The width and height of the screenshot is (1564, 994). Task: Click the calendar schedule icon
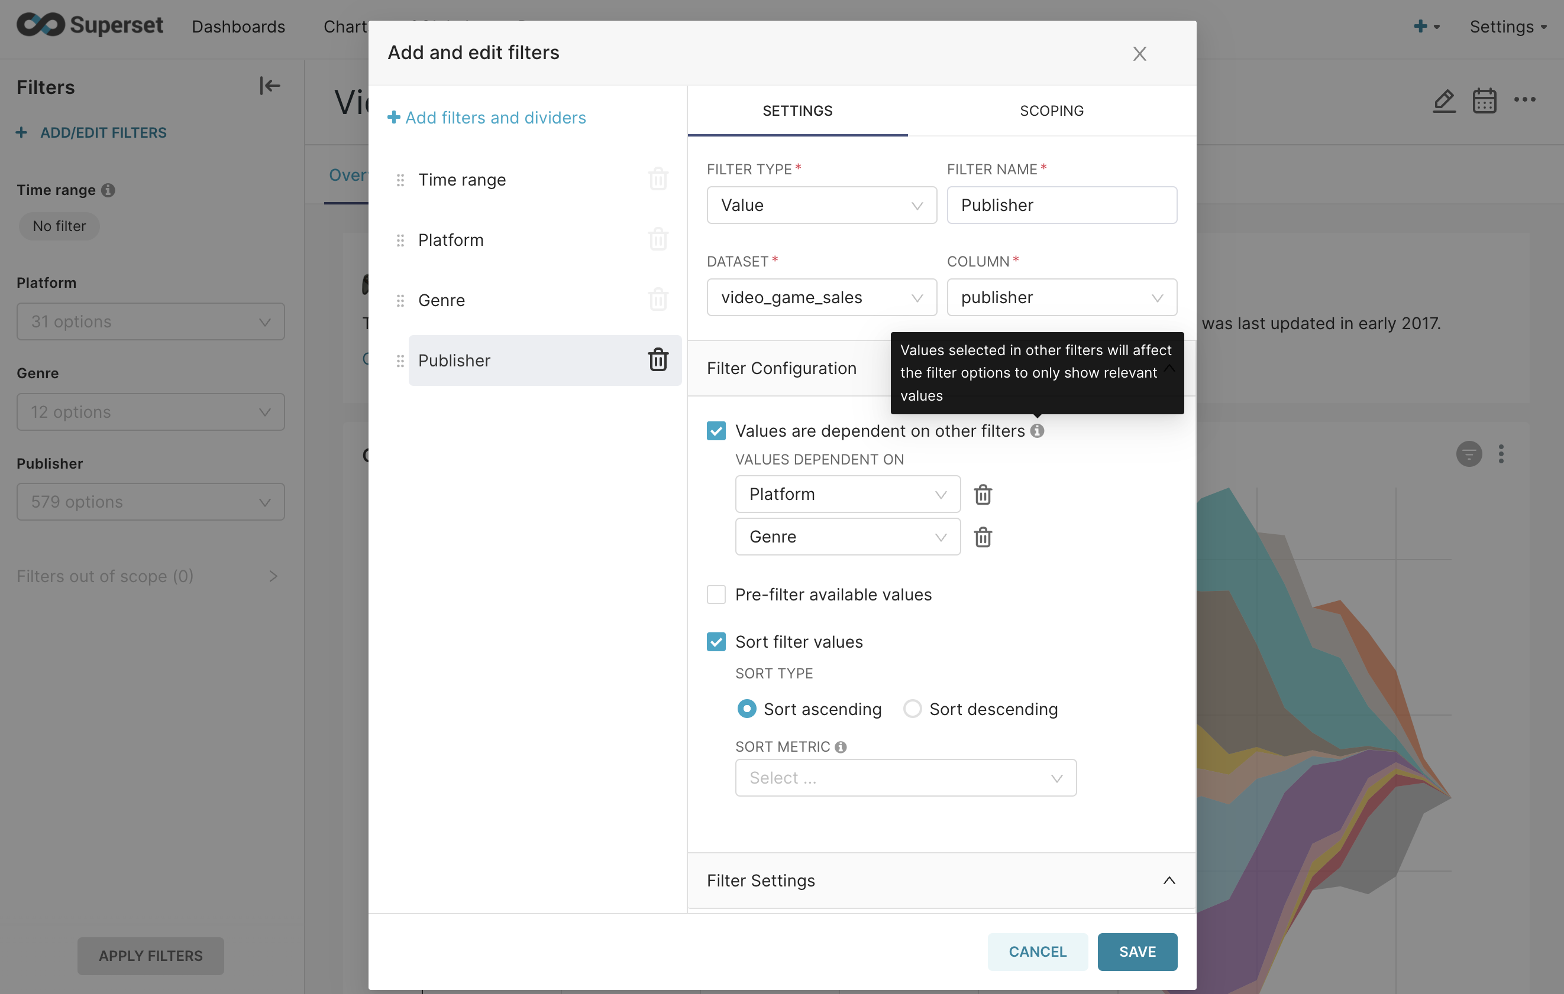coord(1484,100)
